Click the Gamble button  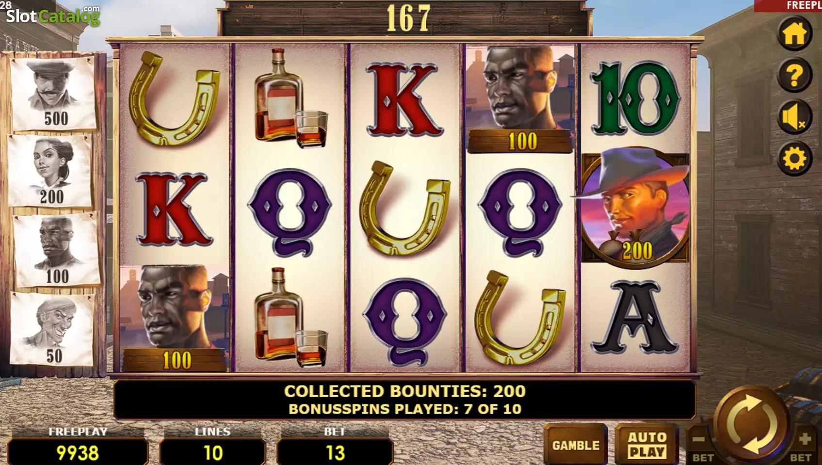click(x=576, y=445)
